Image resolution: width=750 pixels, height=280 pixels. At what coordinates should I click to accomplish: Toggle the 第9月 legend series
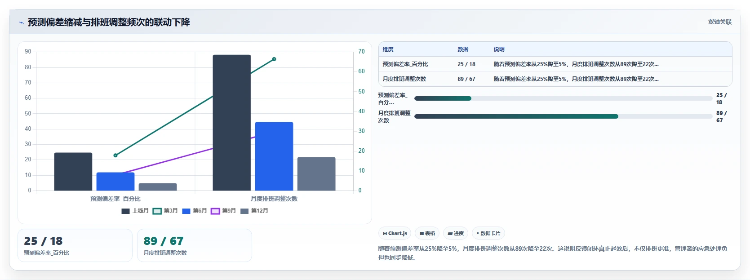coord(223,211)
